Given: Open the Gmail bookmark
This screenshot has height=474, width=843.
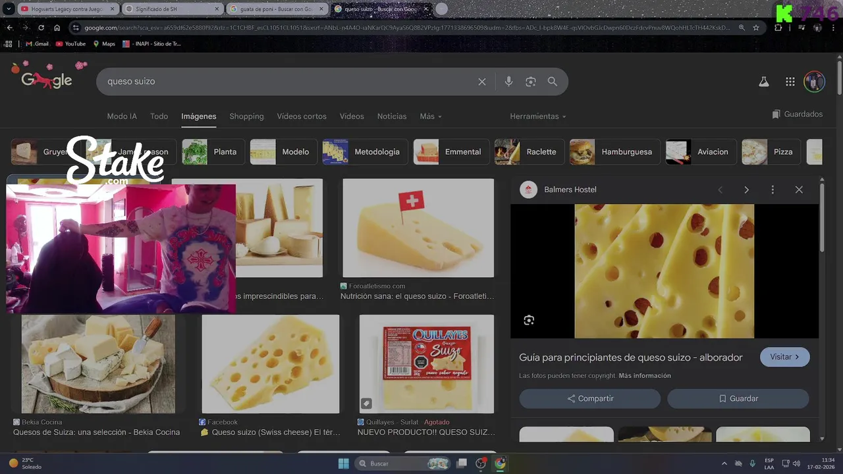Looking at the screenshot, I should coord(37,43).
